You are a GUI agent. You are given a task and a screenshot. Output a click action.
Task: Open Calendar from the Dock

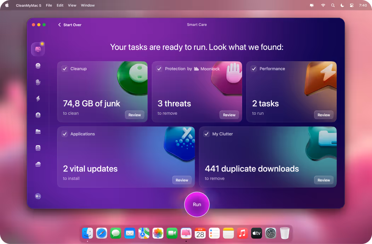[x=200, y=233]
